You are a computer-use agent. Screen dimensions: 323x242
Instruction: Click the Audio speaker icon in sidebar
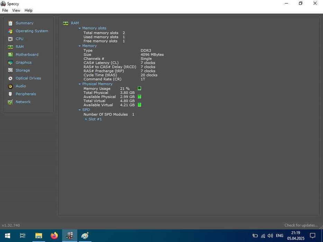(x=10, y=86)
